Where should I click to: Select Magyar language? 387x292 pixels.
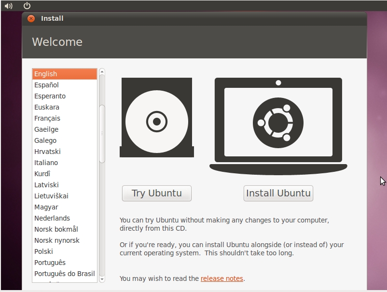pyautogui.click(x=65, y=207)
